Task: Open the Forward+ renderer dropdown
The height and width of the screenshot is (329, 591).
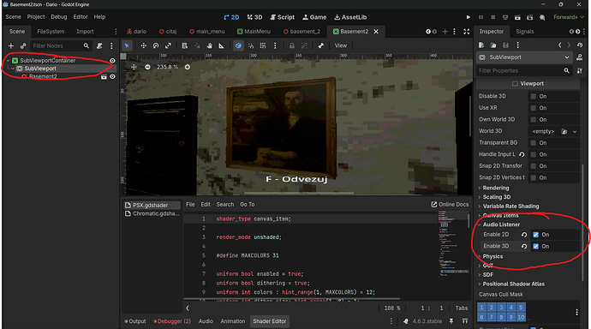Action: 569,17
